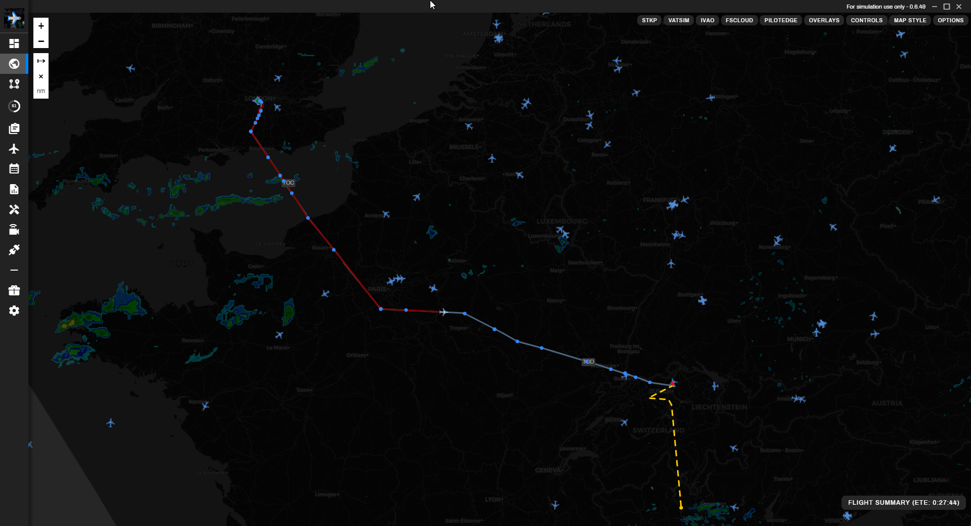This screenshot has height=526, width=971.
Task: Click the TOD marker on the route
Action: 588,362
